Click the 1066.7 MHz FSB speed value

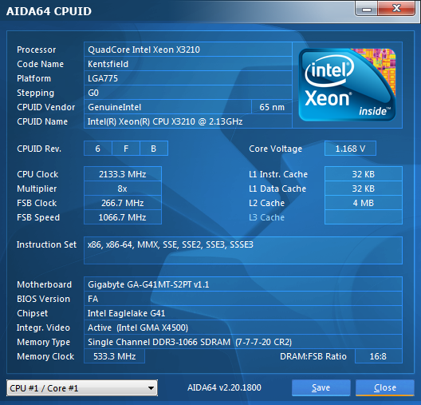tap(123, 217)
